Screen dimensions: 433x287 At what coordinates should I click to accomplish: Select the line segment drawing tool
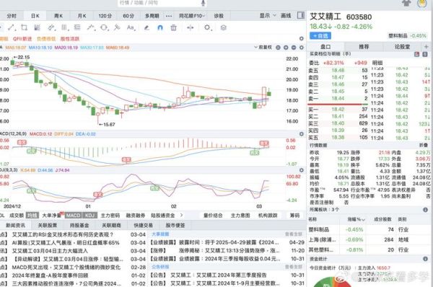[x=11, y=27]
